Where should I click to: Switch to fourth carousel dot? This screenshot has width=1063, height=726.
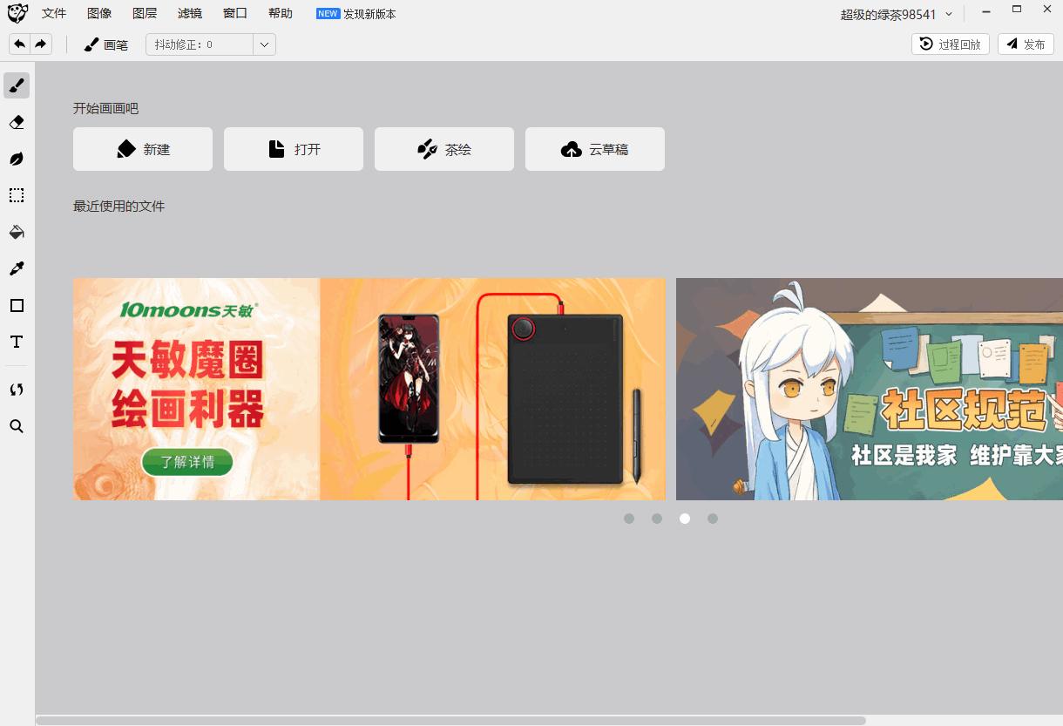point(713,519)
